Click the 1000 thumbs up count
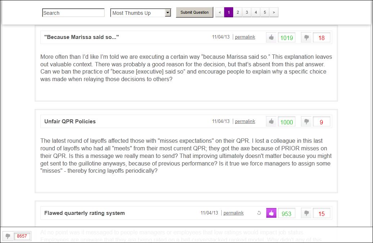Screen dimensions: 373x243 pyautogui.click(x=287, y=122)
